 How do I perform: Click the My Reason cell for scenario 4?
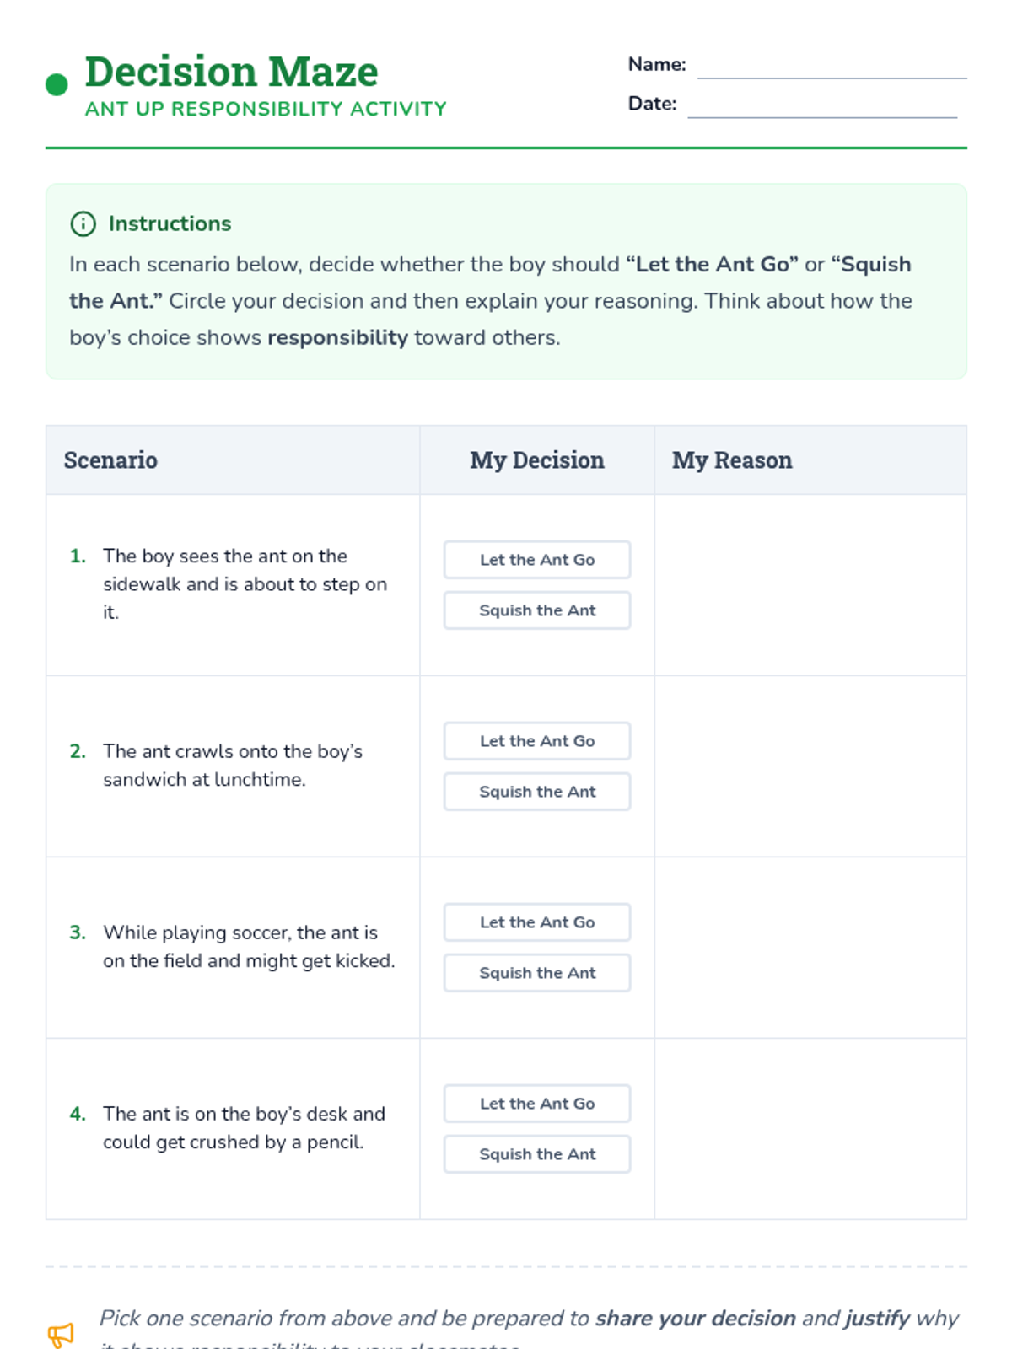point(810,1129)
